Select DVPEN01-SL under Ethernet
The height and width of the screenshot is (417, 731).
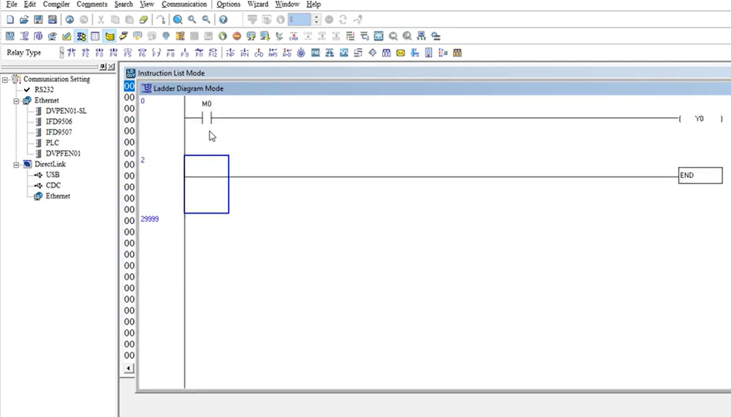[x=66, y=111]
